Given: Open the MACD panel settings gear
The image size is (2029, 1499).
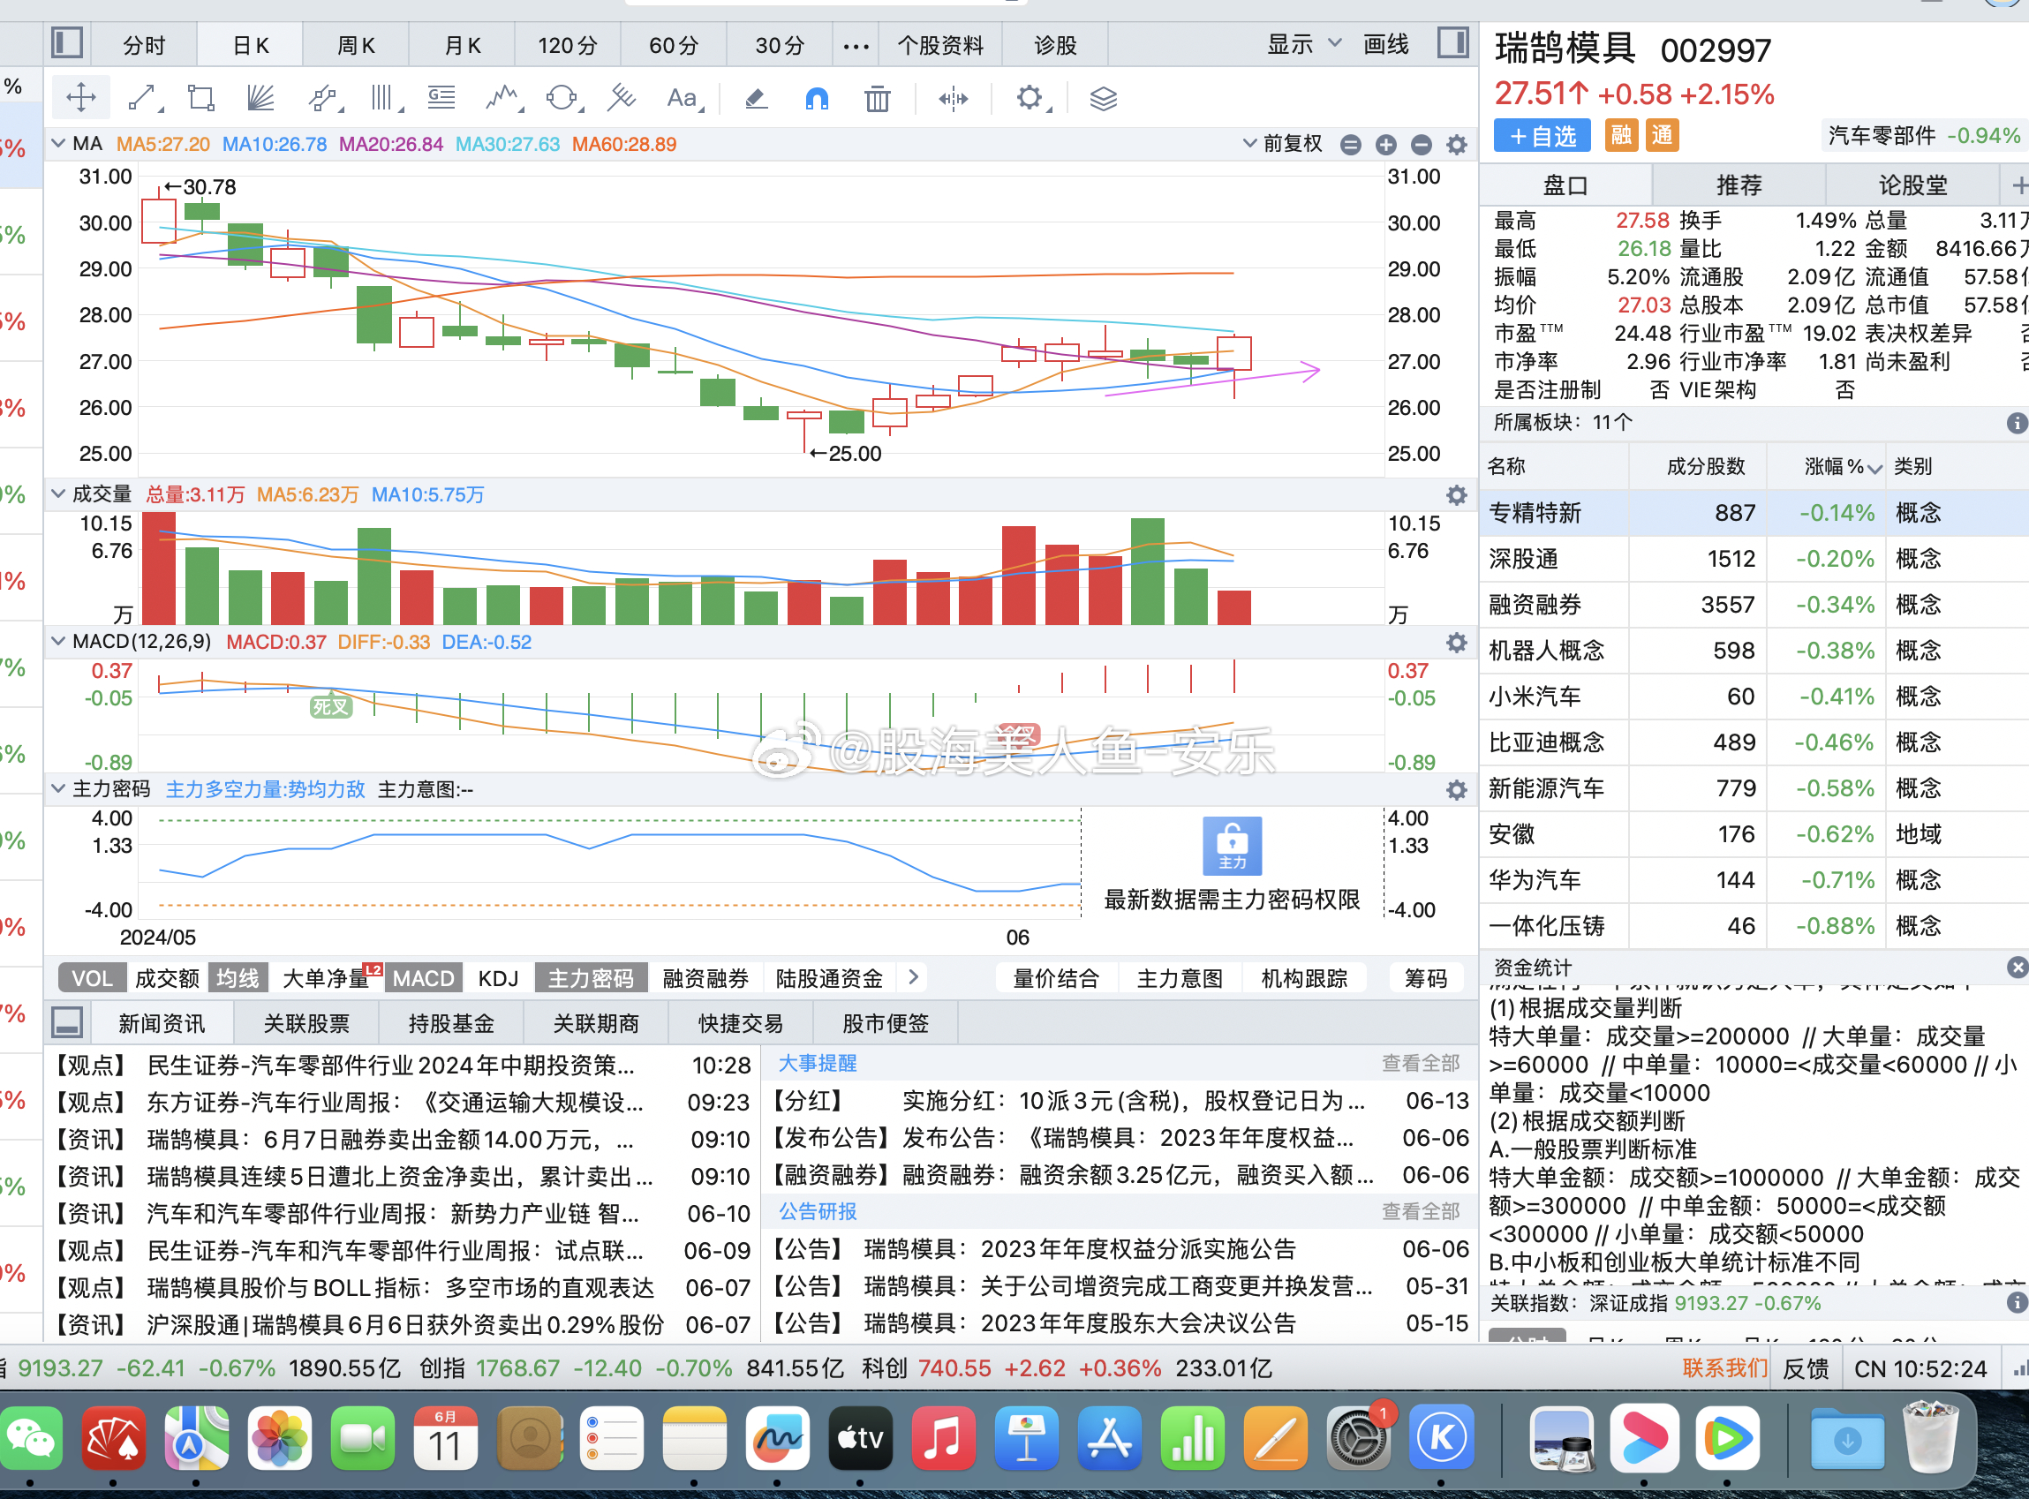Looking at the screenshot, I should point(1457,643).
